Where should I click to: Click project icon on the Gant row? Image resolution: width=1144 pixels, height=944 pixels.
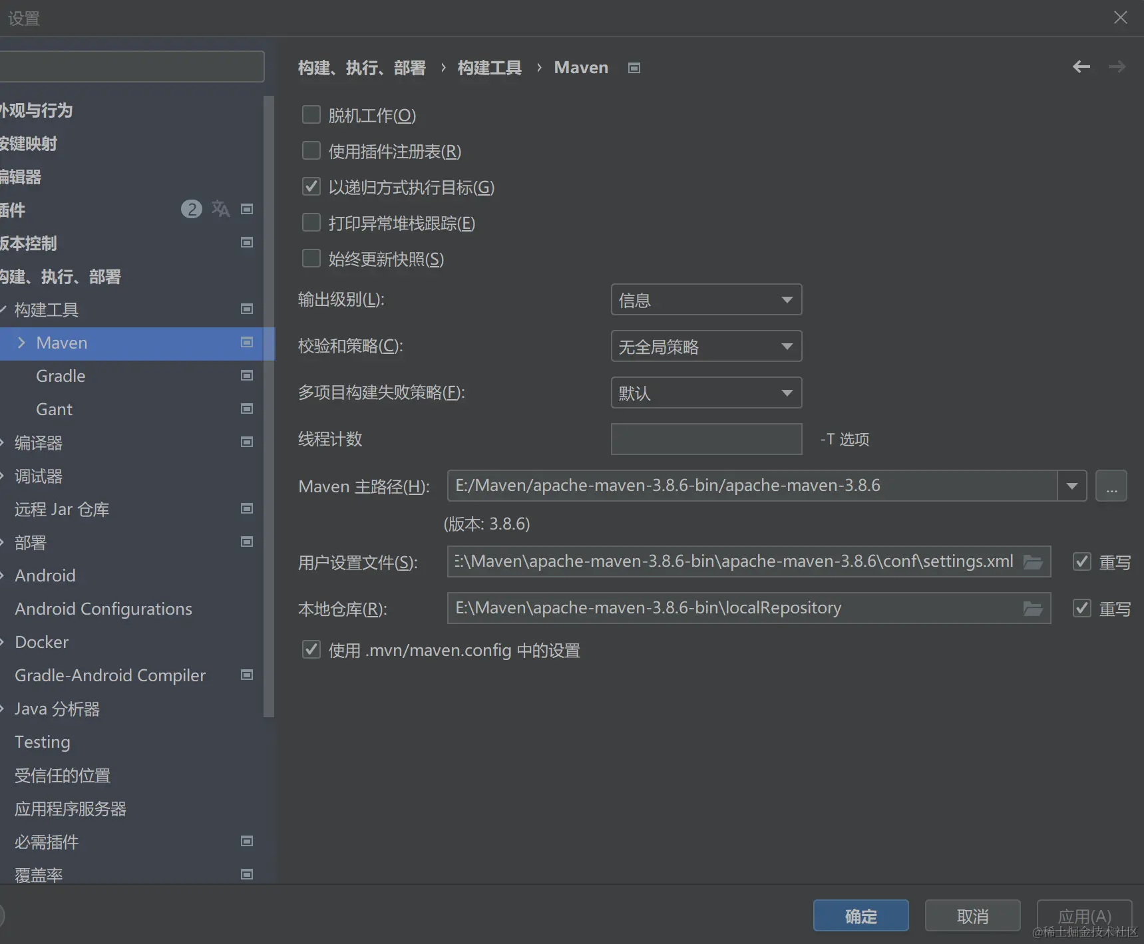pyautogui.click(x=247, y=408)
